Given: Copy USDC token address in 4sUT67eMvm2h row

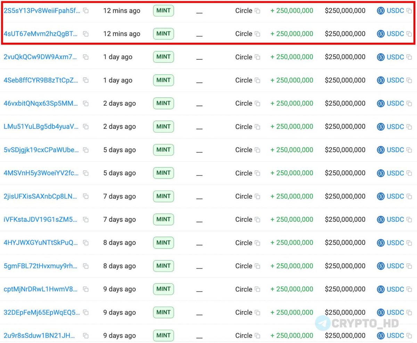Looking at the screenshot, I should click(x=409, y=34).
